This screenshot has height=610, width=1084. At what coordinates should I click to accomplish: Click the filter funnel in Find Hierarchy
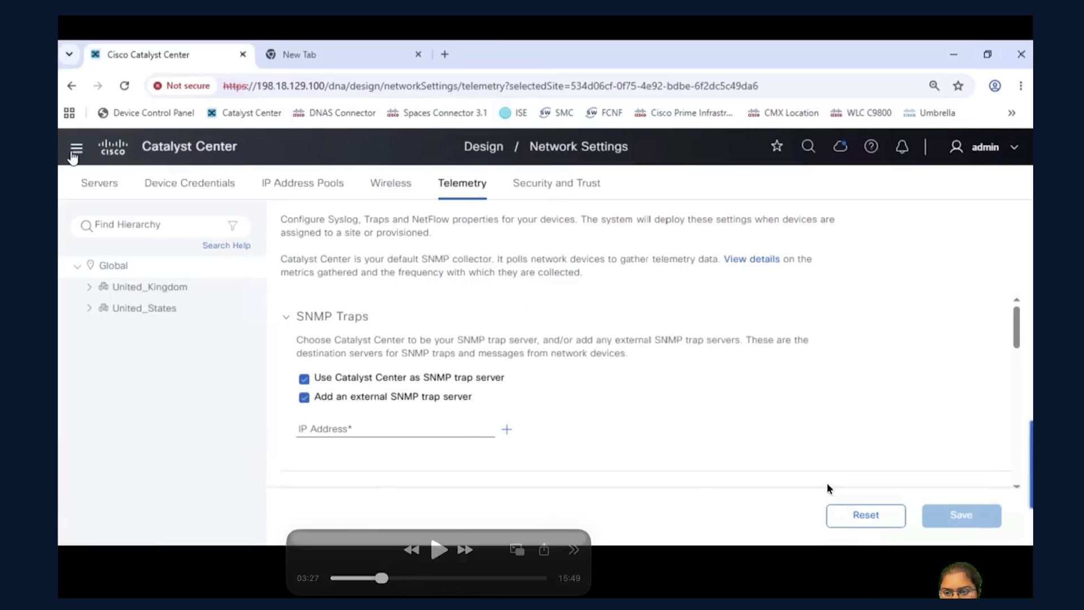232,225
